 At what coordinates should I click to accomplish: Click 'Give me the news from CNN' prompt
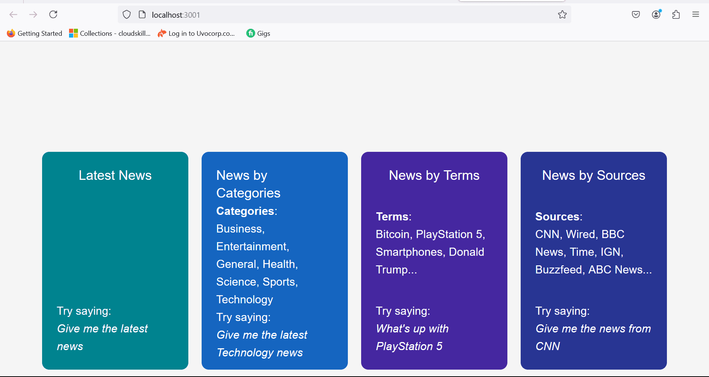click(x=593, y=338)
